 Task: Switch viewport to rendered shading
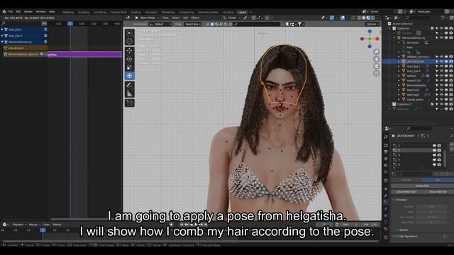[373, 18]
